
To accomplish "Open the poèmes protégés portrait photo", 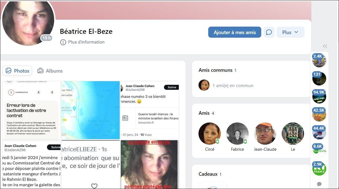I will (150, 164).
